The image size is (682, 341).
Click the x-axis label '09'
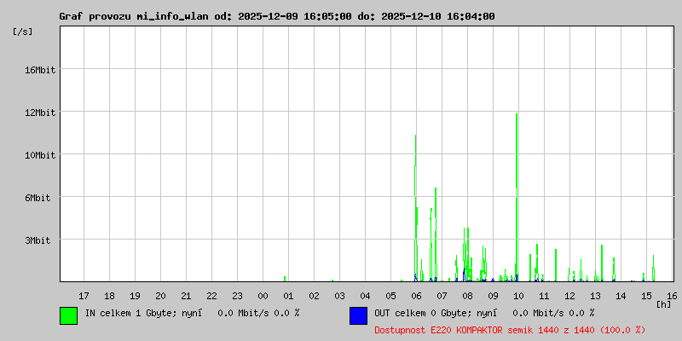[x=493, y=296]
